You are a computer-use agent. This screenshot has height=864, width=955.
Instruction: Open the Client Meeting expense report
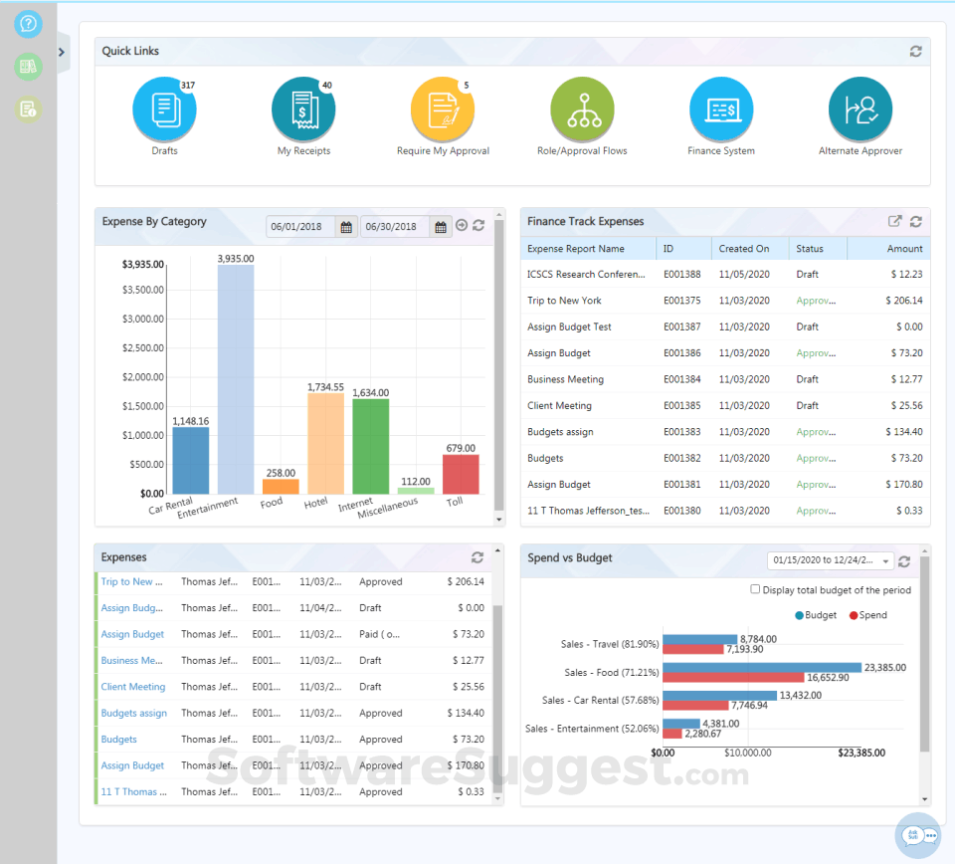(x=132, y=686)
